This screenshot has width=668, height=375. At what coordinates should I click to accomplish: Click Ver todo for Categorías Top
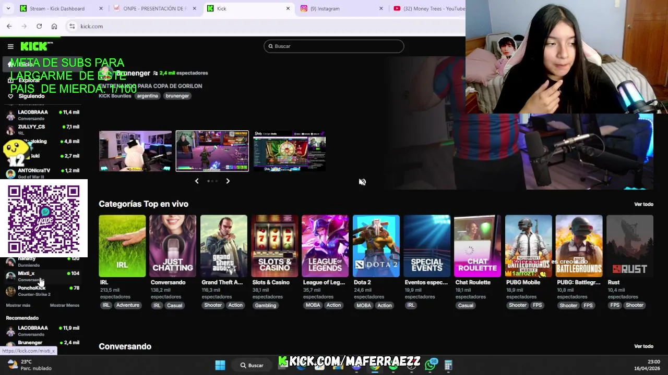[643, 204]
